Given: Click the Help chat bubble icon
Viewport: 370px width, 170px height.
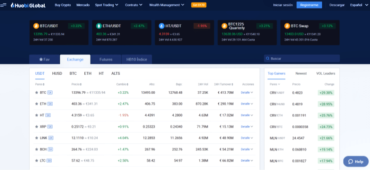Looking at the screenshot, I should (351, 161).
